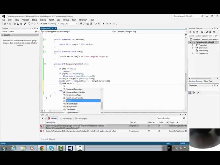220x165 pixels.
Task: Click Visual Studio icon in taskbar
Action: [x=70, y=148]
